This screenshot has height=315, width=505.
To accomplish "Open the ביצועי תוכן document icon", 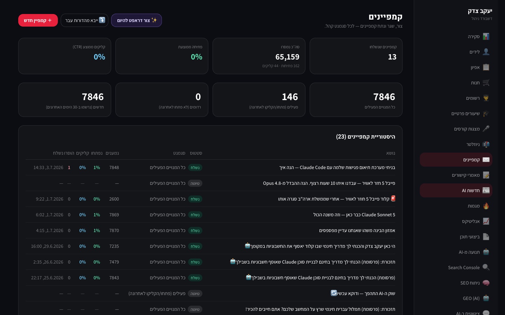I will pos(486,237).
